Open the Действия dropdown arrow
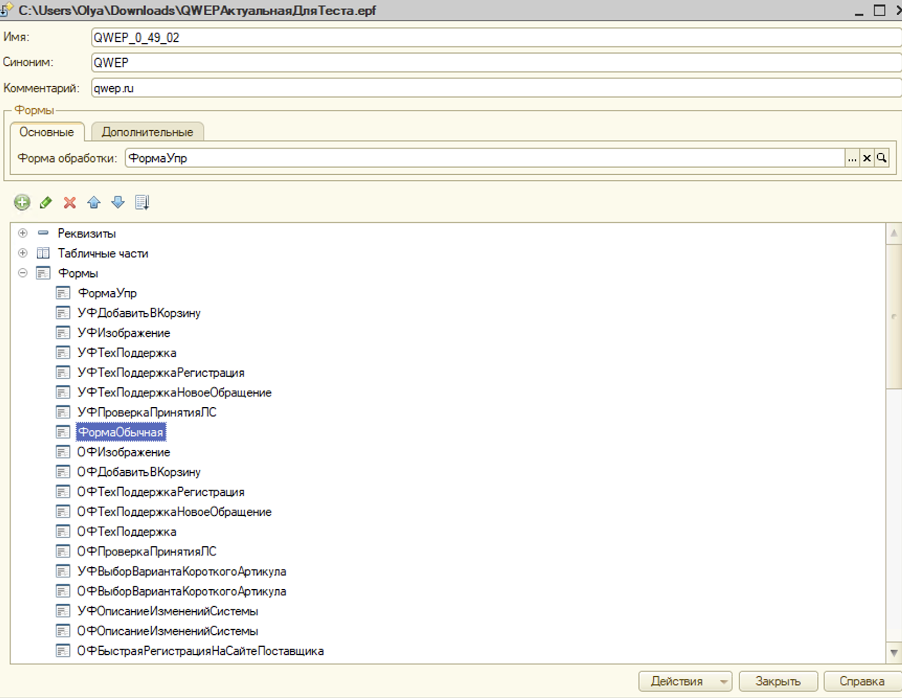 (723, 682)
